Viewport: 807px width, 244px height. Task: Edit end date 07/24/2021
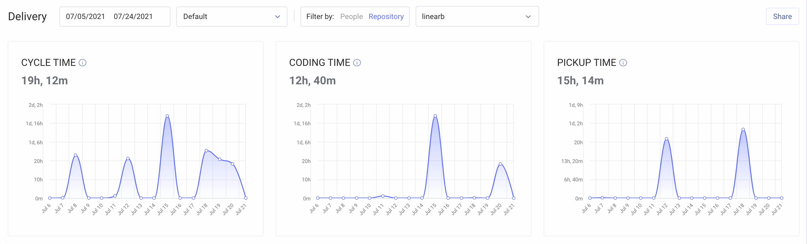click(133, 17)
